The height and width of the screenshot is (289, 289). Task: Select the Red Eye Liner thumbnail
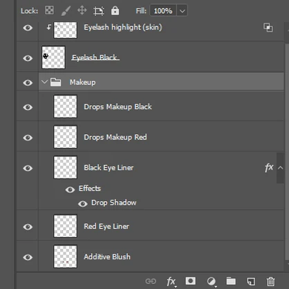[65, 226]
